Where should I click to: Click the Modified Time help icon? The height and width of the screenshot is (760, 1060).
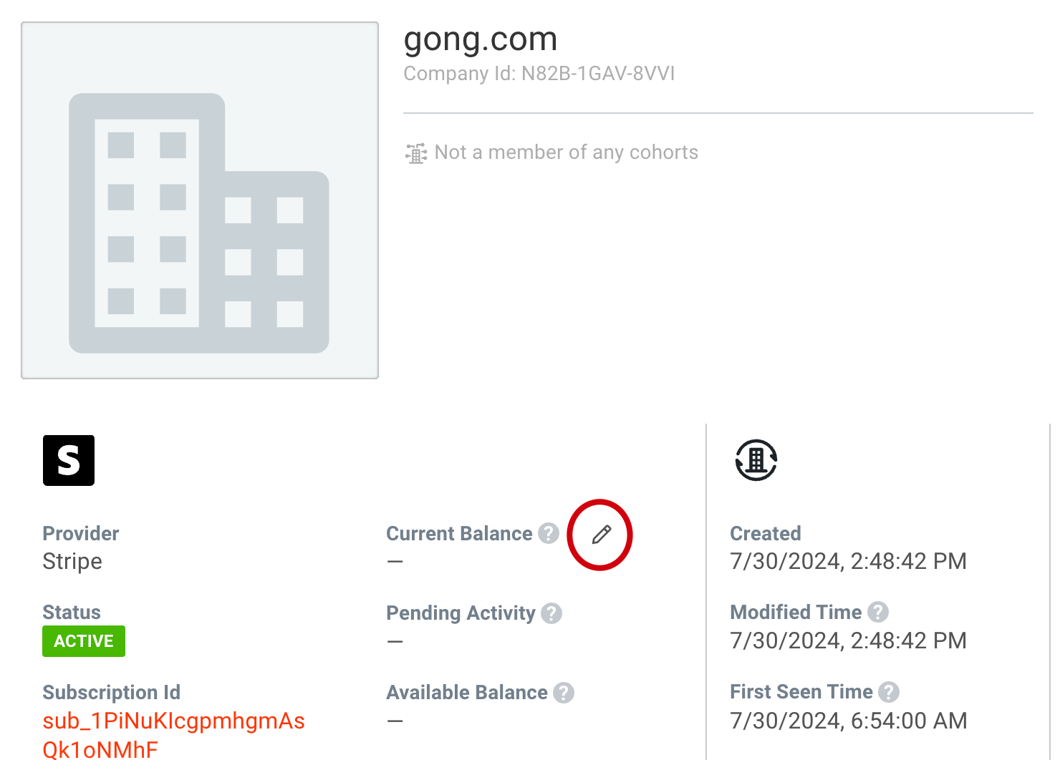click(x=877, y=612)
